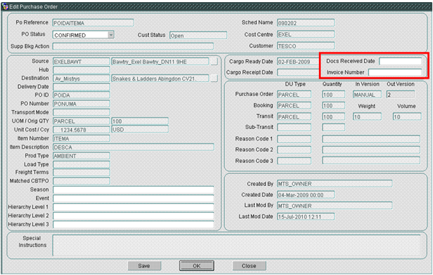Image resolution: width=433 pixels, height=275 pixels.
Task: Click the Created Date field
Action: [x=306, y=195]
